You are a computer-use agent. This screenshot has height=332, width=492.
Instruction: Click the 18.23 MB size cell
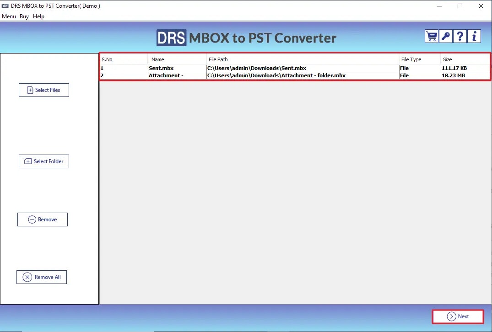pos(465,75)
